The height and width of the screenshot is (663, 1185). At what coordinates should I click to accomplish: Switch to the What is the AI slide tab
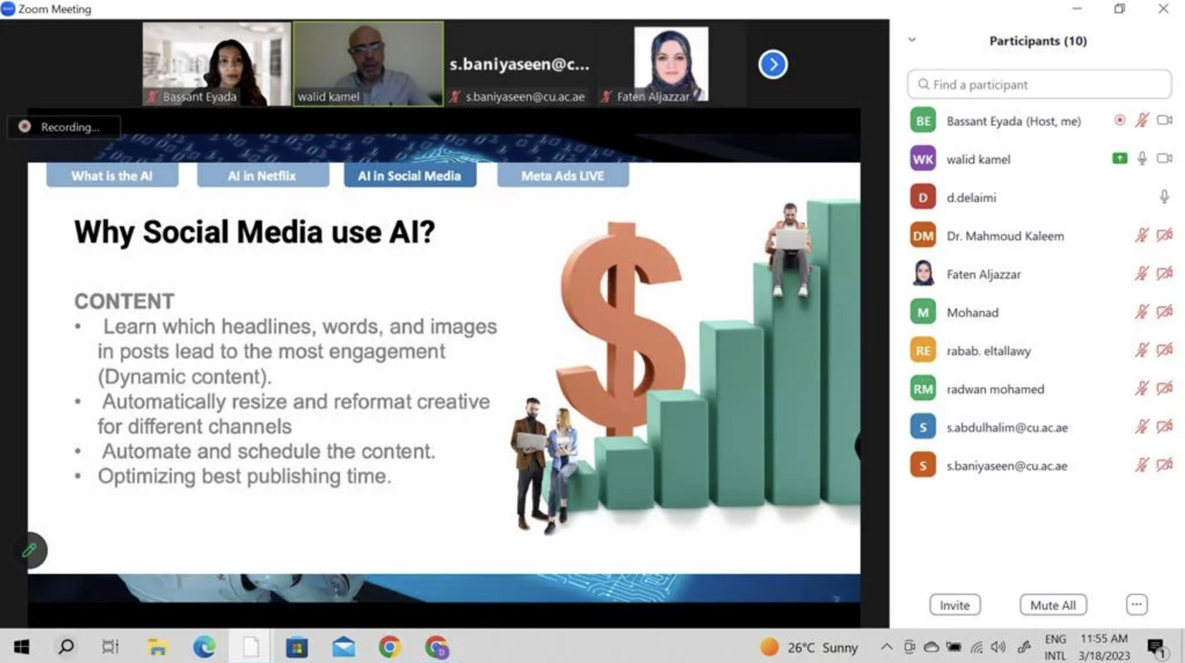112,176
